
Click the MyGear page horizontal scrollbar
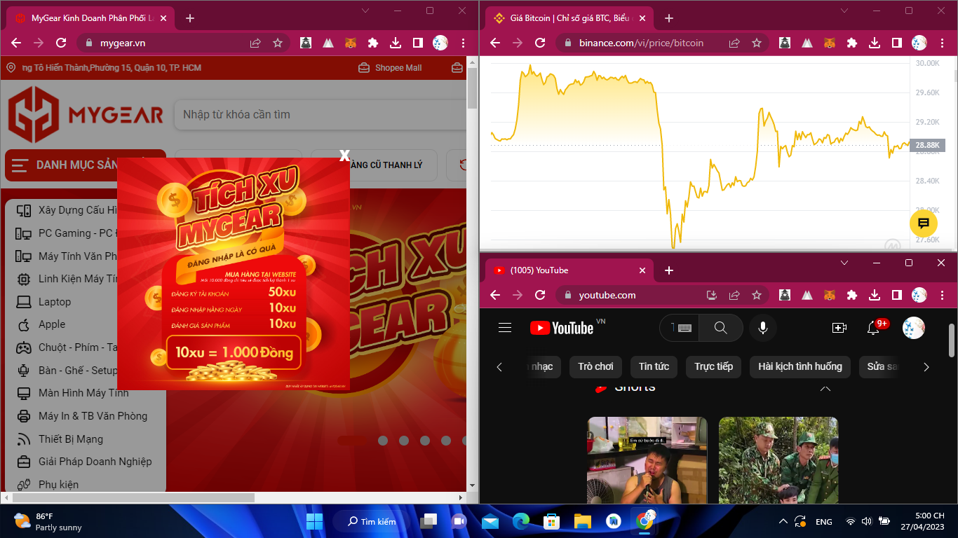(133, 497)
